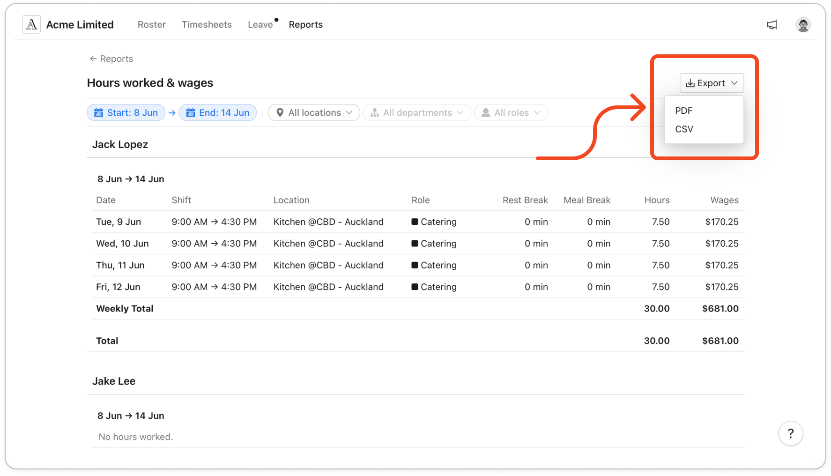Click the Jake Lee employee heading
The height and width of the screenshot is (476, 831).
pos(114,381)
